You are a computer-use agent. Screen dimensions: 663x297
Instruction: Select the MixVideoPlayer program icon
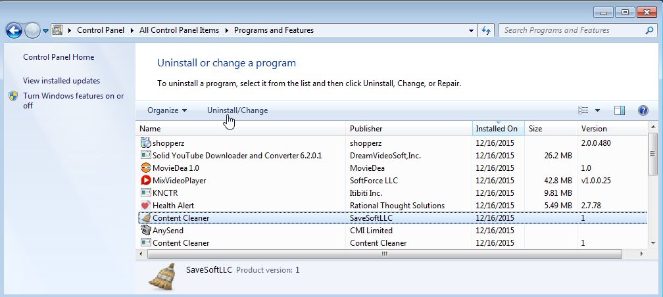pyautogui.click(x=146, y=180)
